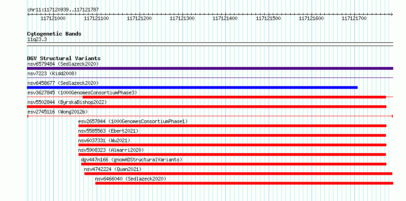Click ruler position 117121300

pyautogui.click(x=182, y=19)
